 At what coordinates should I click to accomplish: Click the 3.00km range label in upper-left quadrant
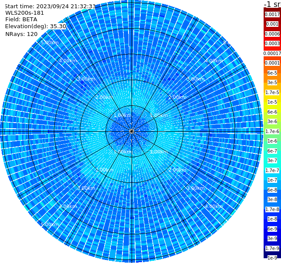tap(86, 79)
